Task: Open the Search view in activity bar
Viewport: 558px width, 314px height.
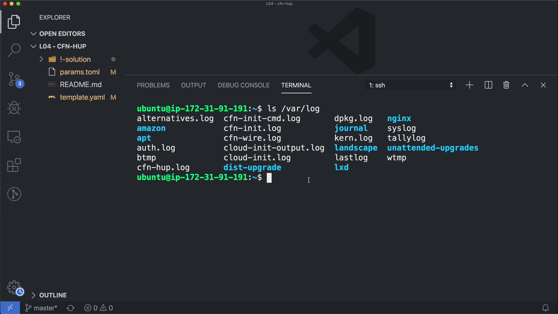Action: click(x=14, y=50)
